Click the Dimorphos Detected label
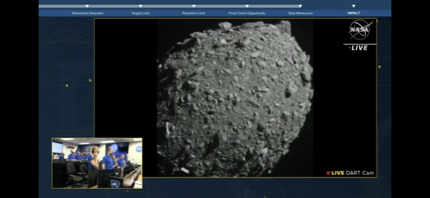Image resolution: width=430 pixels, height=198 pixels. (x=87, y=13)
